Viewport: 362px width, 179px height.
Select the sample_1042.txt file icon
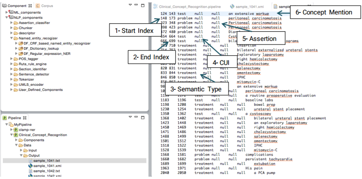coord(30,171)
